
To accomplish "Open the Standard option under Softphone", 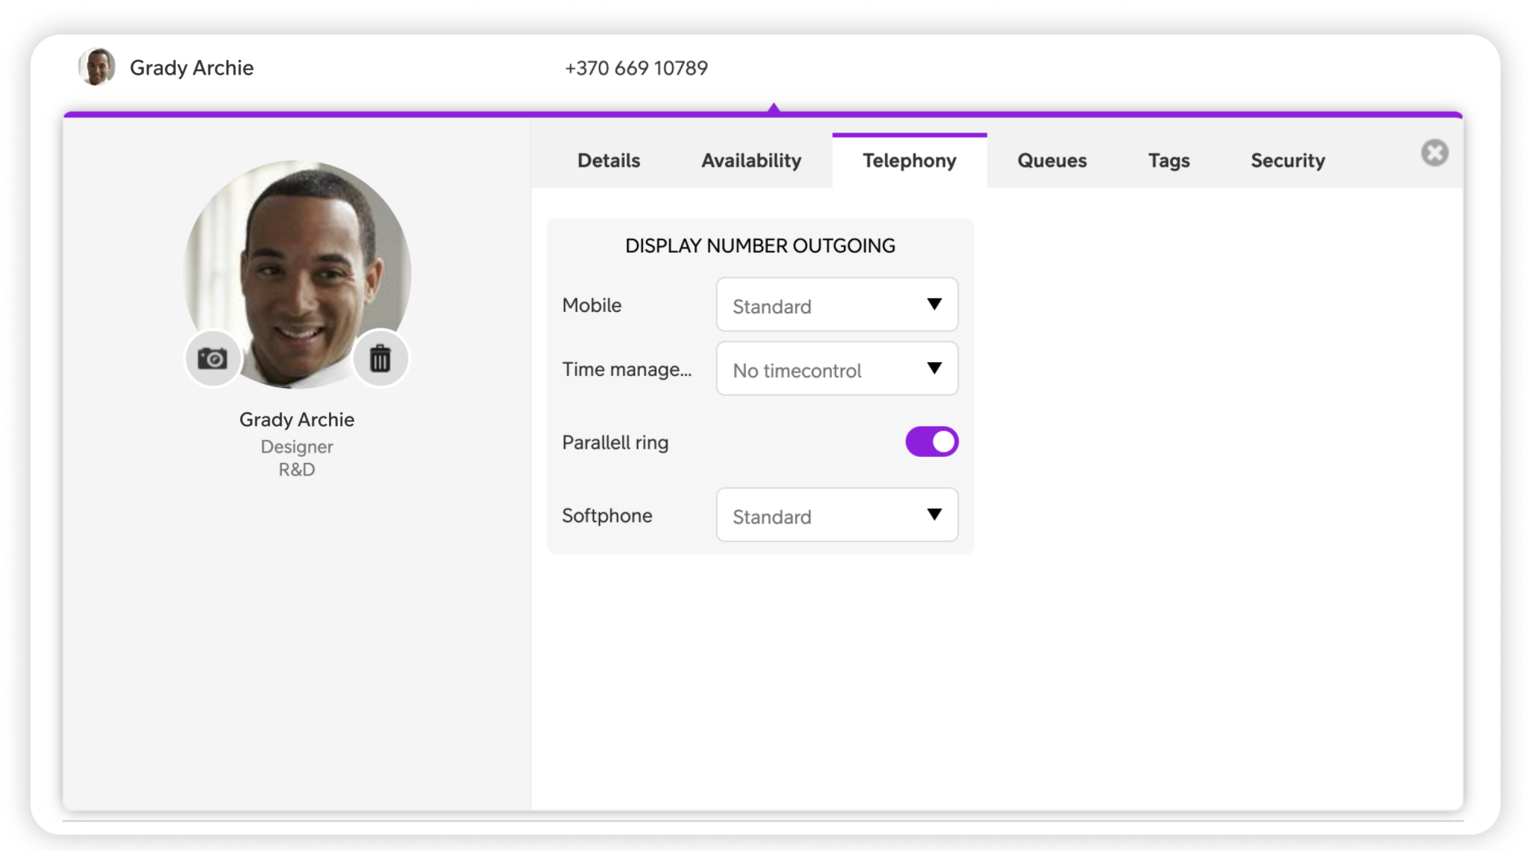I will [x=771, y=516].
